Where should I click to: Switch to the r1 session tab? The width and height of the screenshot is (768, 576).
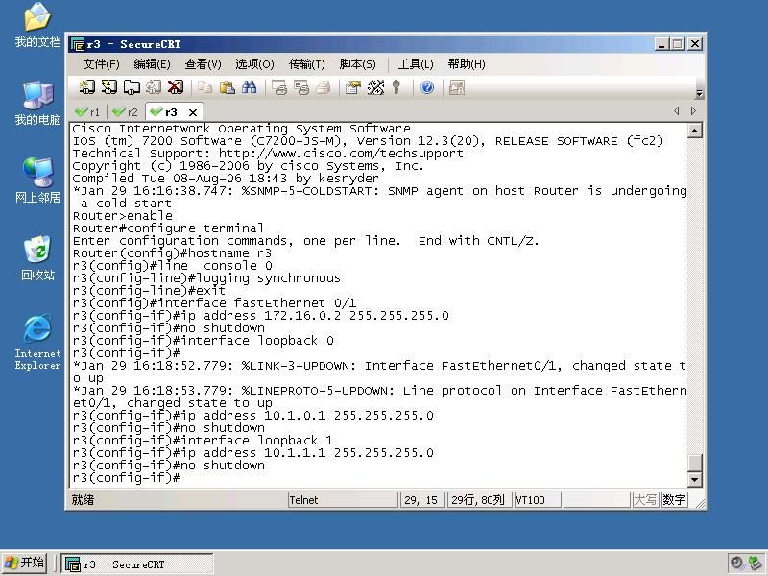(x=87, y=112)
